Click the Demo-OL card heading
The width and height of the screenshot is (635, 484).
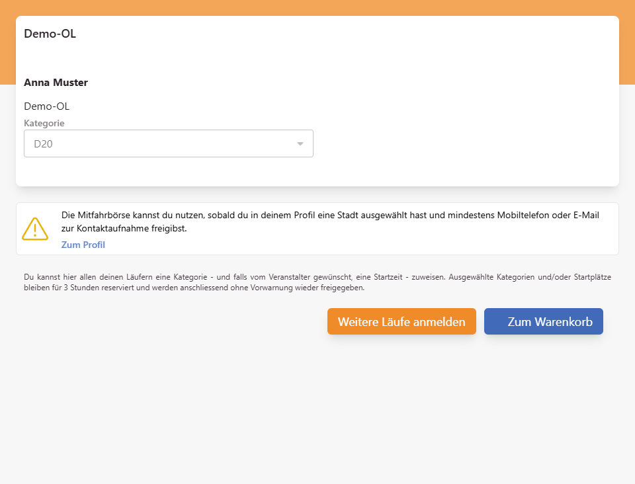(50, 34)
